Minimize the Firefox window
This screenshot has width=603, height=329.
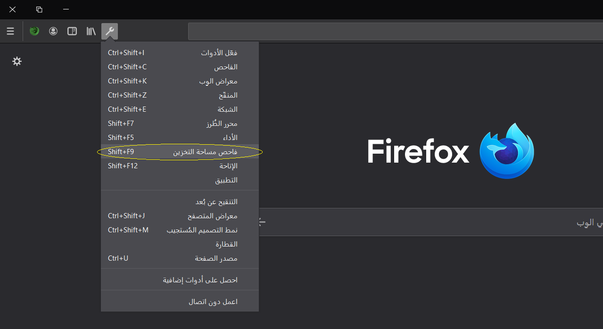click(x=66, y=9)
